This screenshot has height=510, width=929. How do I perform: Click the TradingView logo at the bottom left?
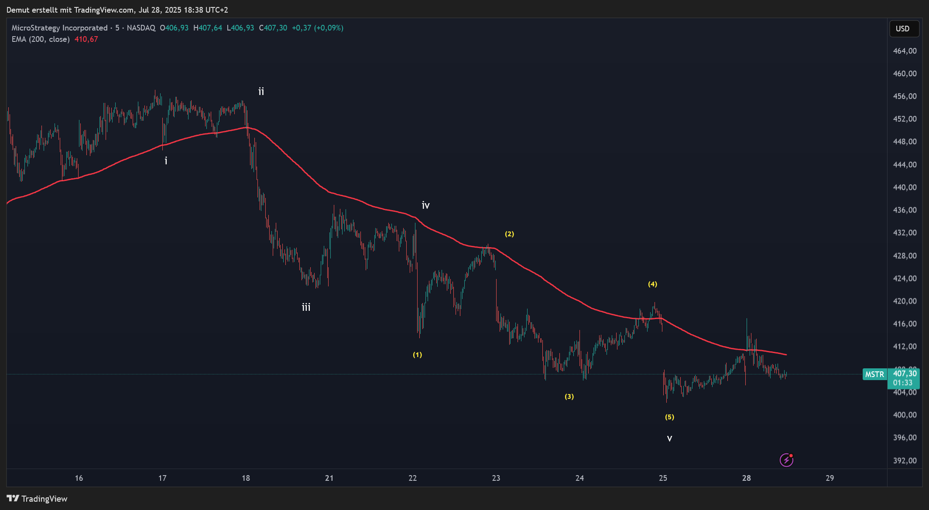pos(37,499)
